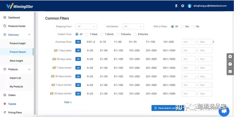The image size is (234, 117).
Task: Open the Shipping From dropdown
Action: point(86,26)
